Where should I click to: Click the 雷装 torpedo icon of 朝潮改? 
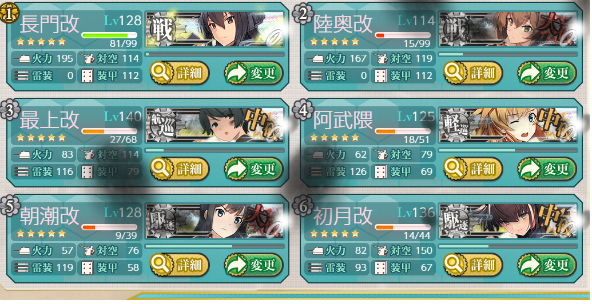[22, 267]
